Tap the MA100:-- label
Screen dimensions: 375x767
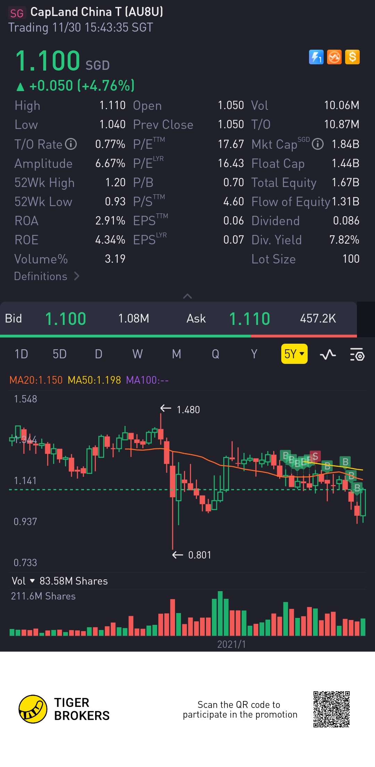[148, 380]
